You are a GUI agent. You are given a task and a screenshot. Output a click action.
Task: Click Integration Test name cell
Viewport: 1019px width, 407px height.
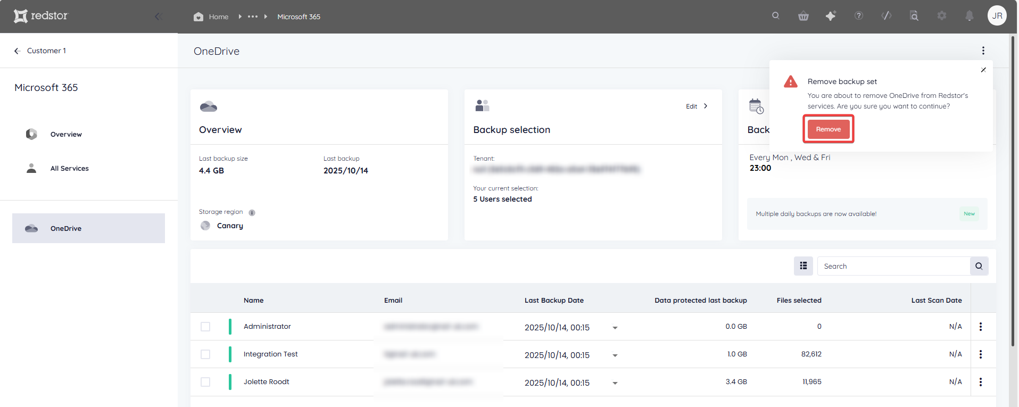click(x=270, y=354)
